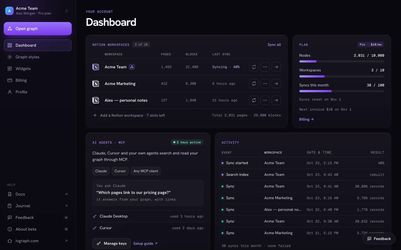Open more options for Alex personal notes
This screenshot has height=250, width=401.
(265, 100)
